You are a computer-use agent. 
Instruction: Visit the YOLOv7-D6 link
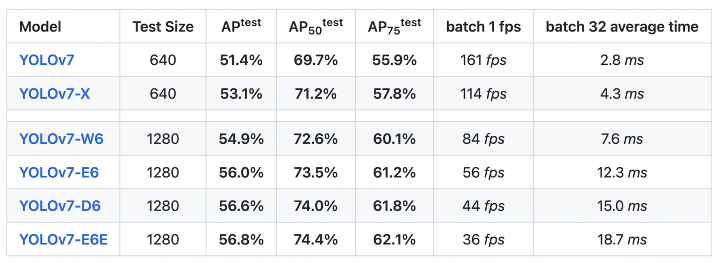click(x=60, y=206)
